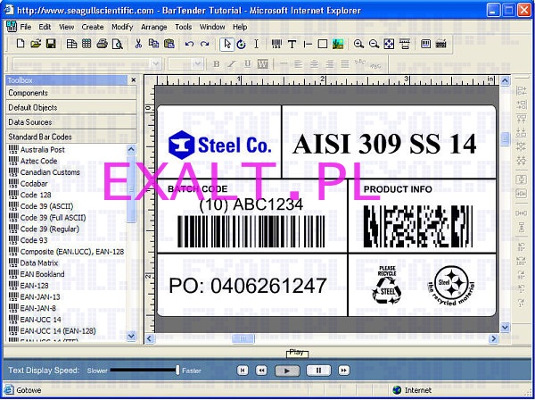The width and height of the screenshot is (535, 400).
Task: Undo the last action
Action: [x=189, y=44]
